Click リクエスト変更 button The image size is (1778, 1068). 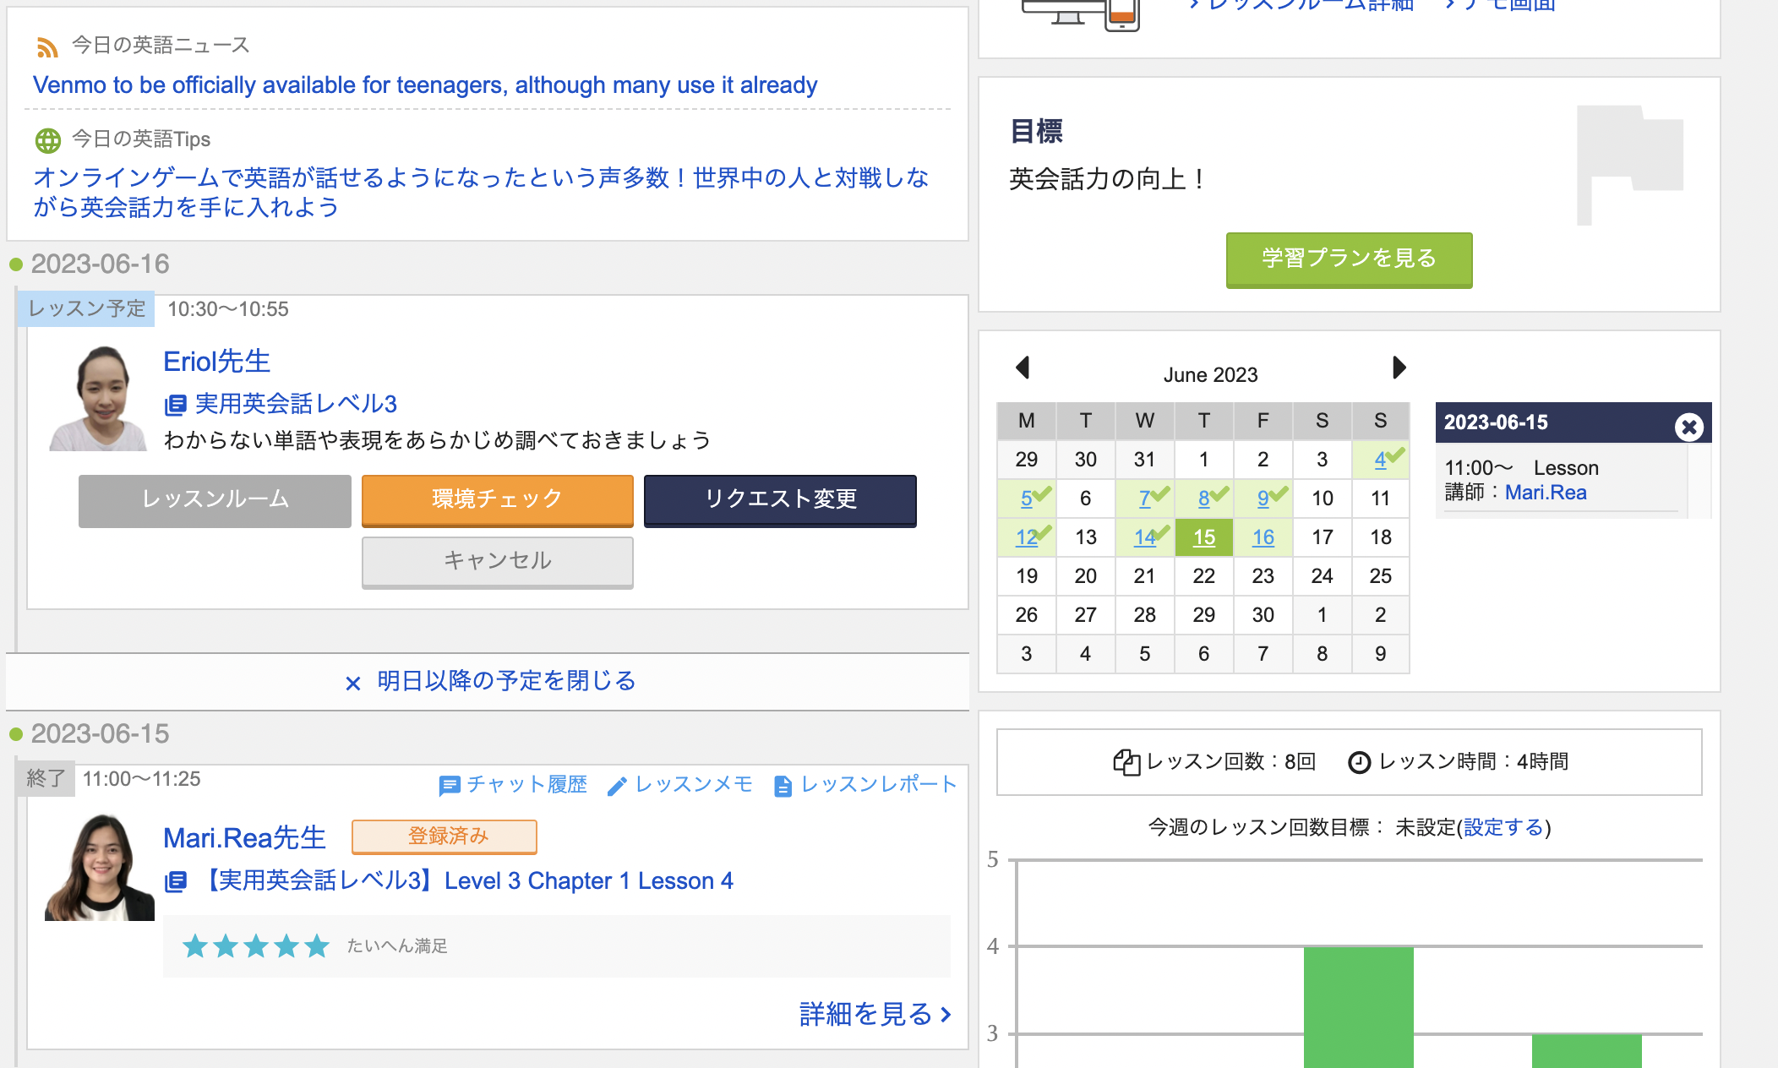pos(780,499)
